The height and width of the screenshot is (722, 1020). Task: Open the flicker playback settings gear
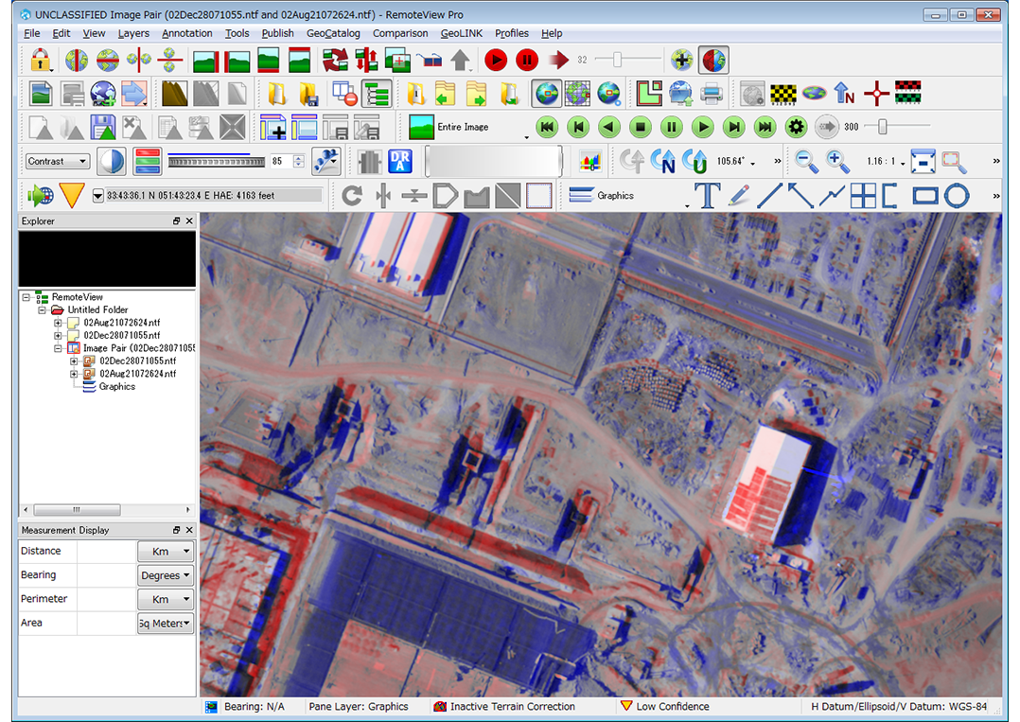click(796, 126)
